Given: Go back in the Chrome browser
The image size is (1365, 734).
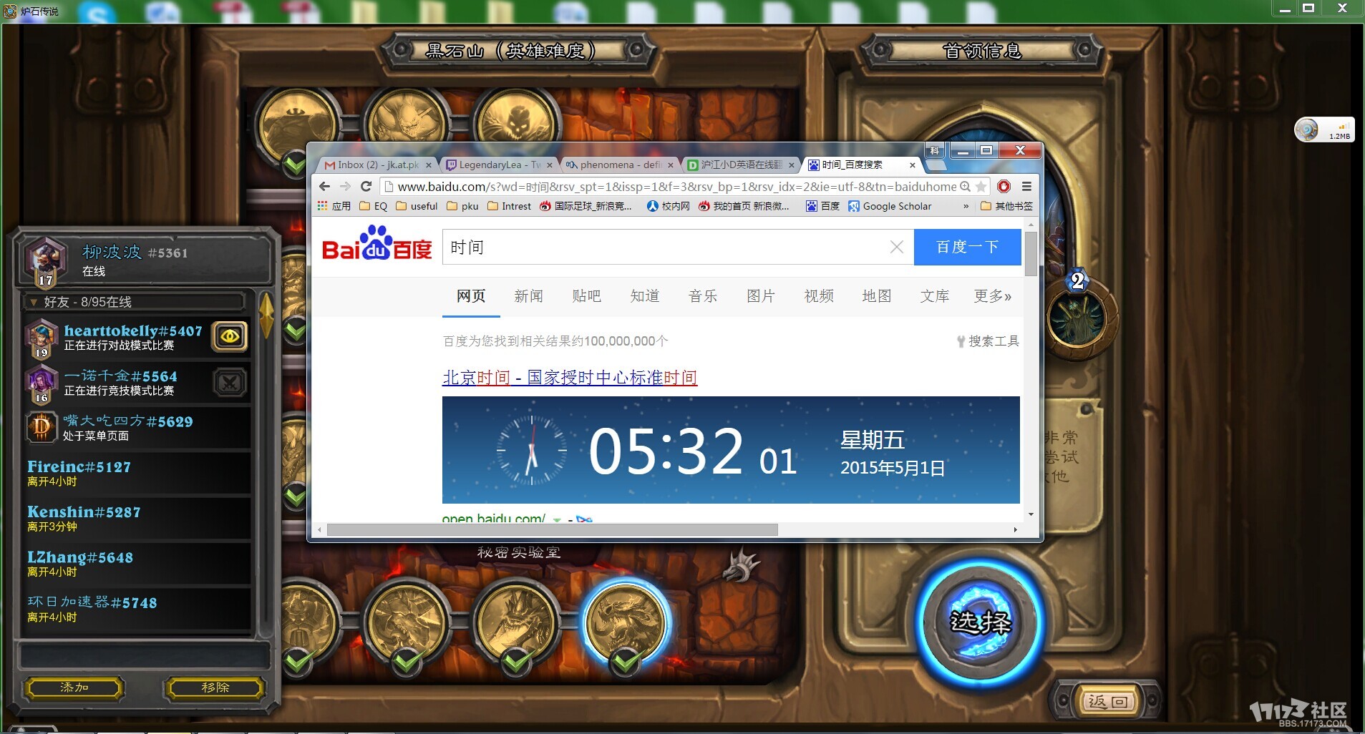Looking at the screenshot, I should [x=324, y=186].
